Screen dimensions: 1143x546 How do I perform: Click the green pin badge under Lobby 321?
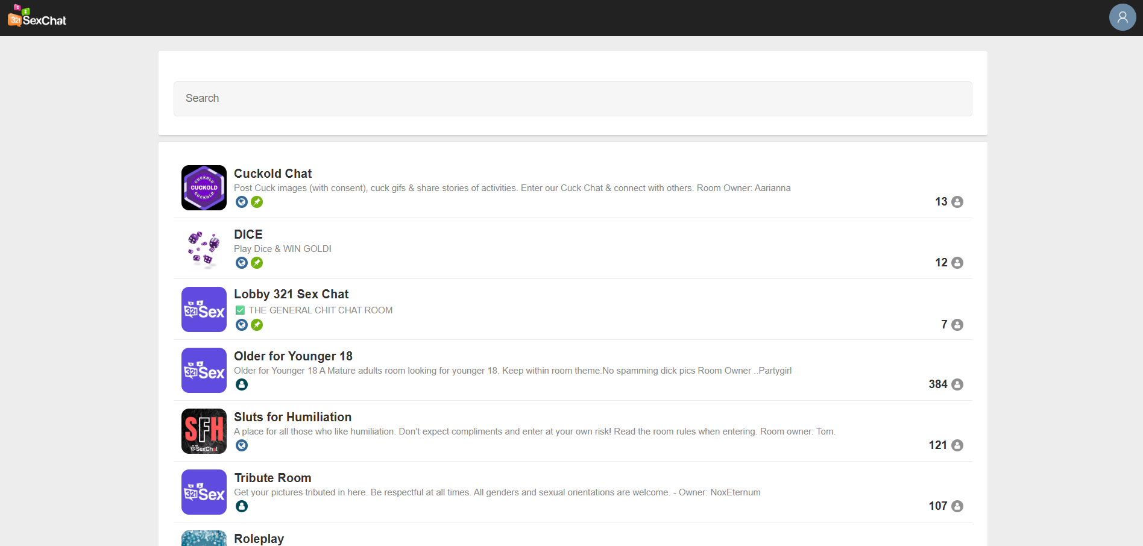point(257,325)
